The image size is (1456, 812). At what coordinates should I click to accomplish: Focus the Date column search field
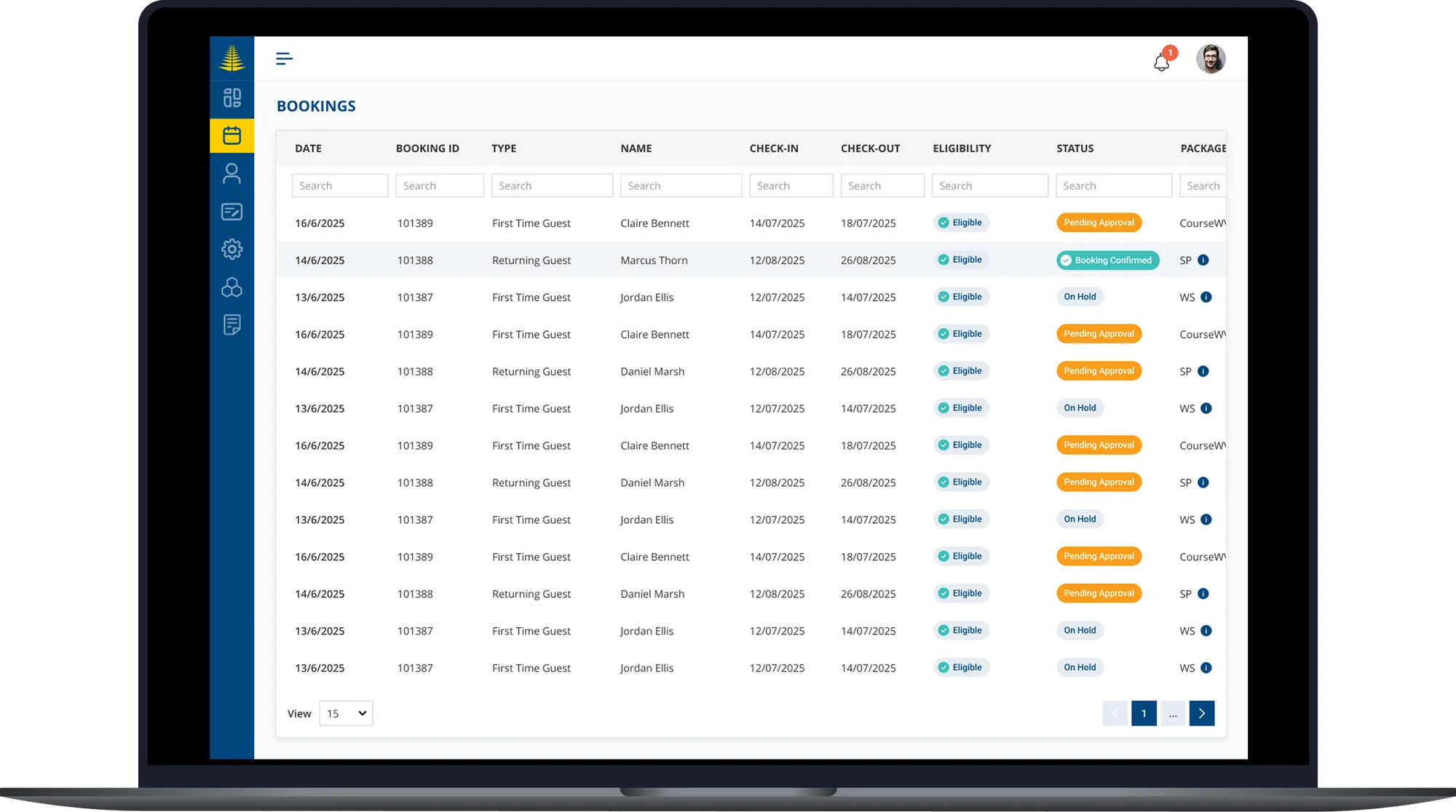340,186
